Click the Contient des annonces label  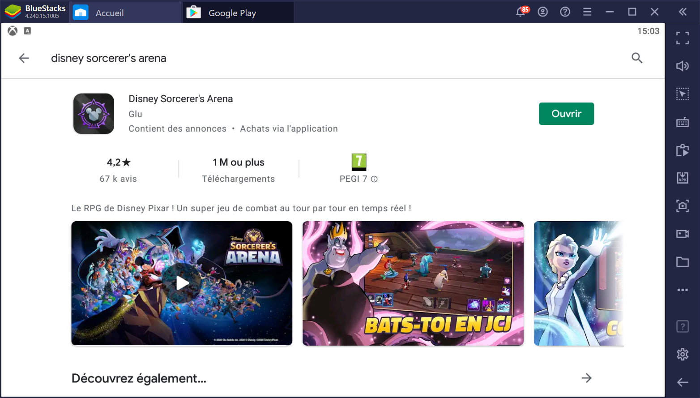pos(177,129)
